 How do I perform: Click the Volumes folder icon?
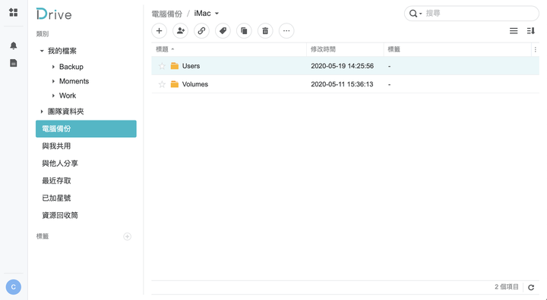coord(175,84)
